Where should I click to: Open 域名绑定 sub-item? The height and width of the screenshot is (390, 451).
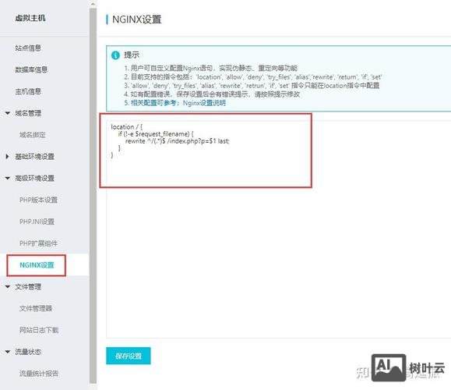[x=33, y=135]
